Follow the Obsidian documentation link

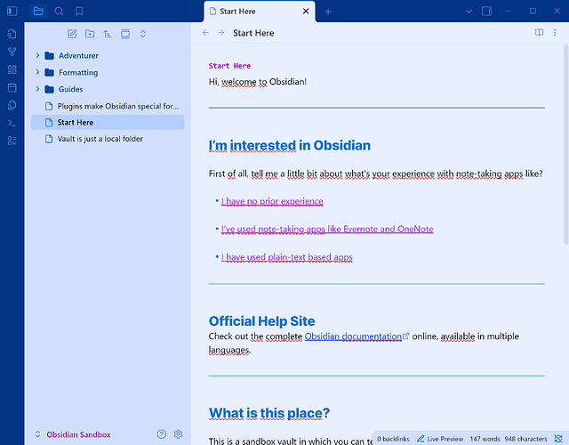[x=353, y=336]
